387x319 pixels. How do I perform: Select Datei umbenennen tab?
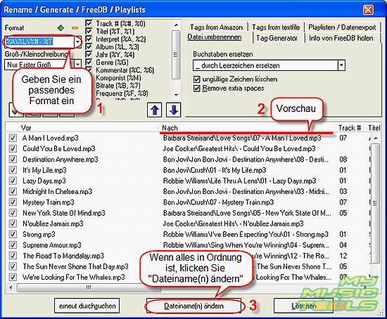tap(215, 37)
